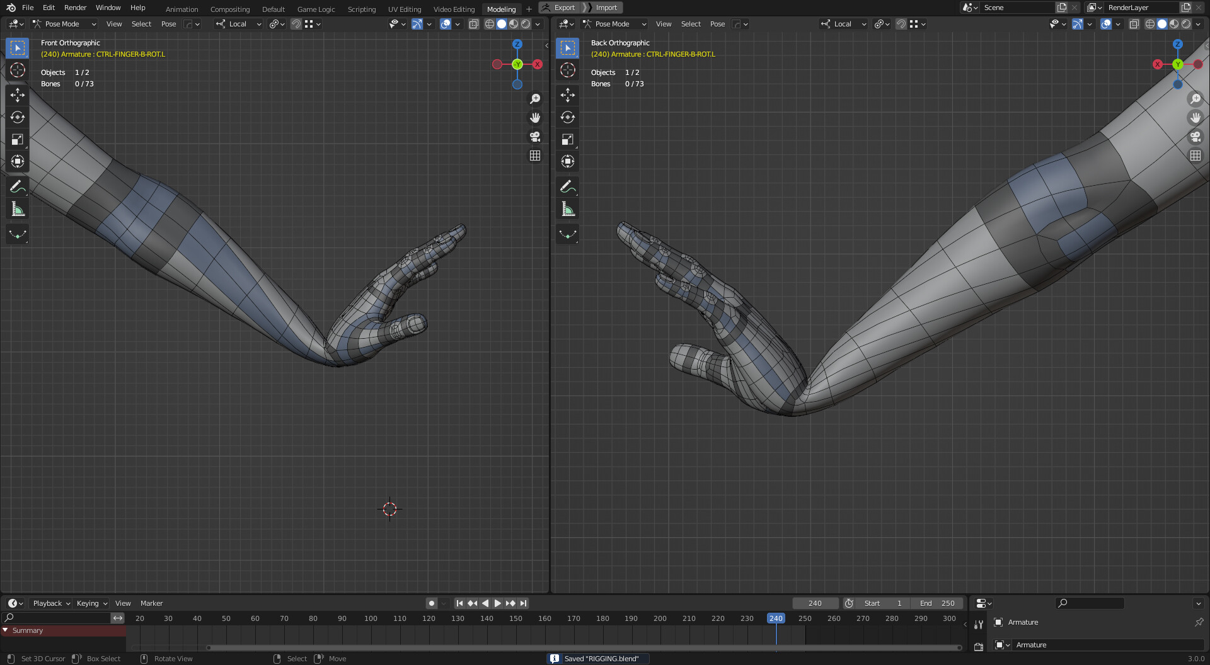Viewport: 1210px width, 665px height.
Task: Open the Local transform orientation dropdown
Action: 238,24
